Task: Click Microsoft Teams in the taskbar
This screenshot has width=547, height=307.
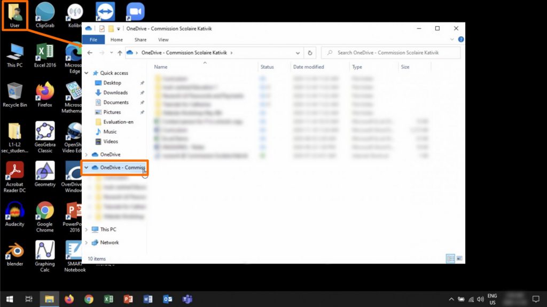Action: tap(187, 299)
